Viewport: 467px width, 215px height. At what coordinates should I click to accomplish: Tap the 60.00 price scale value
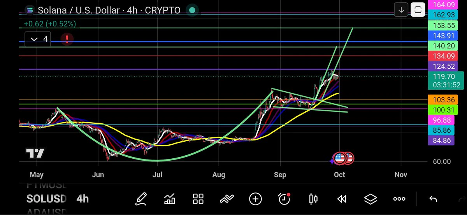tap(442, 161)
